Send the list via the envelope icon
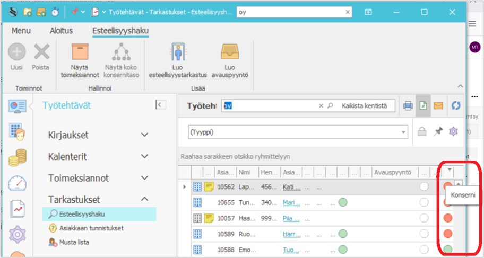 438,105
